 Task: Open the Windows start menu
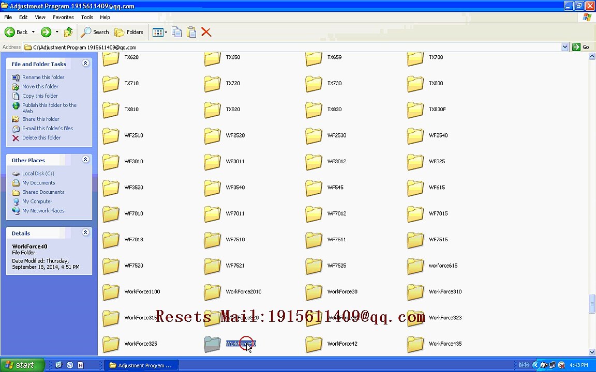(22, 365)
